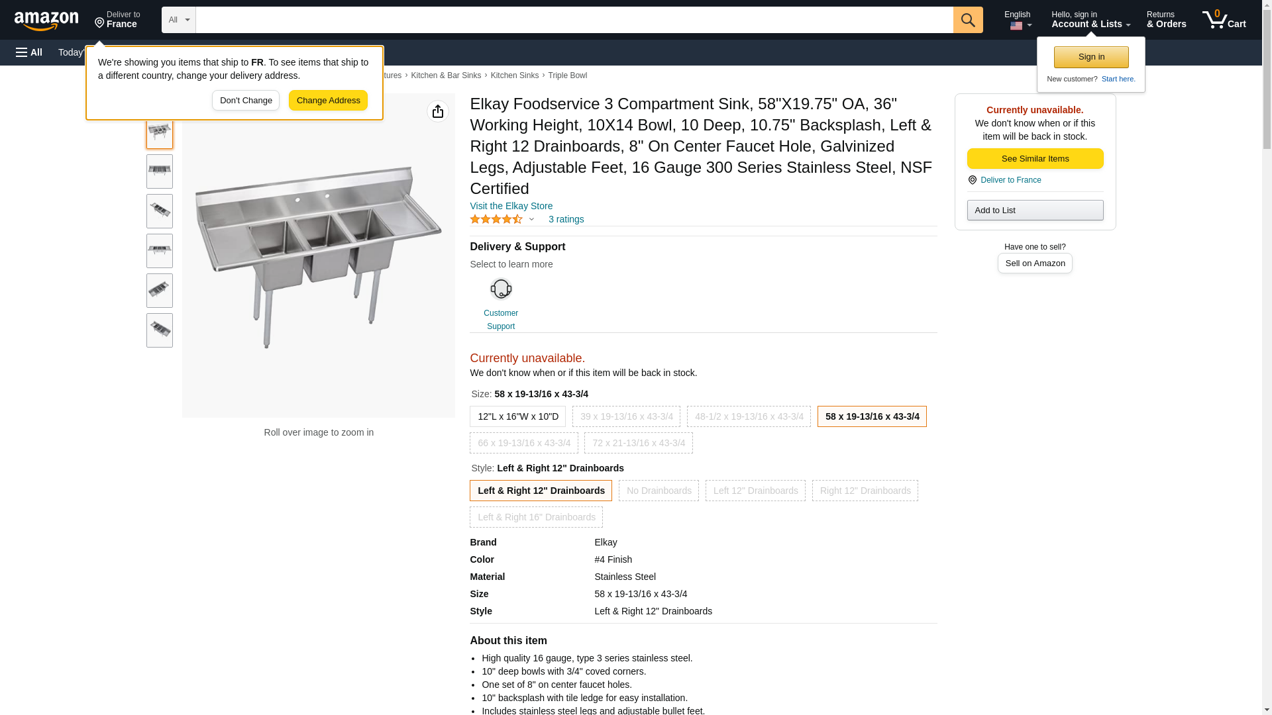Open the English language dropdown
This screenshot has width=1272, height=715.
[x=1018, y=20]
